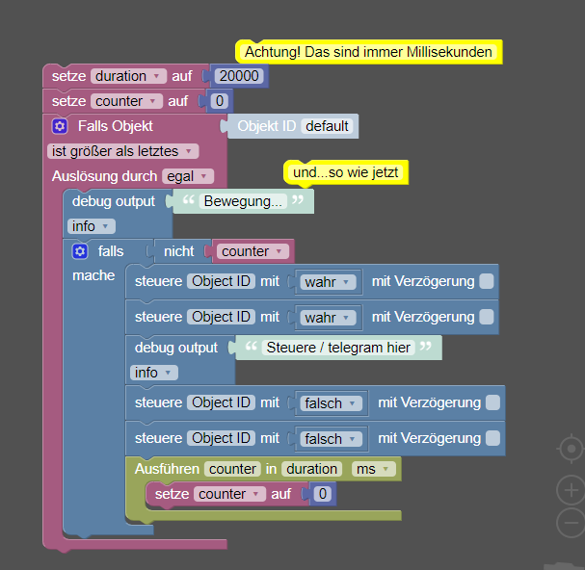The image size is (585, 570).
Task: Open ms time unit dropdown
Action: [x=374, y=469]
